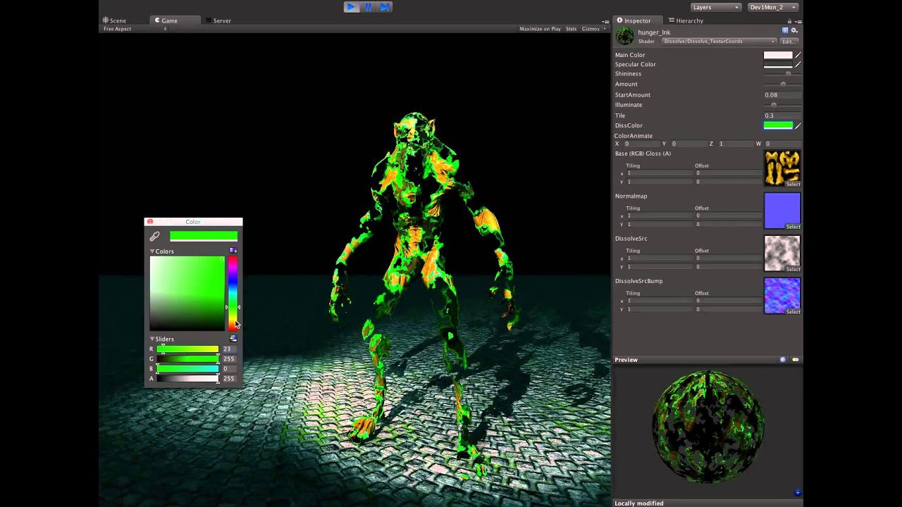
Task: Click the sphere icon in the Preview panel header
Action: tap(782, 359)
